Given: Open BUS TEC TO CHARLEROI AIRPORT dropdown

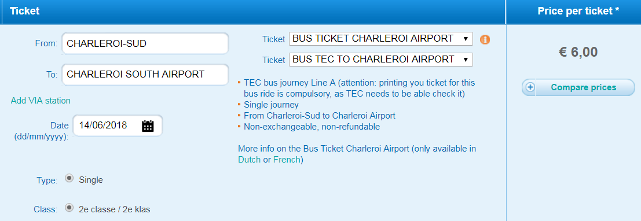Looking at the screenshot, I should pyautogui.click(x=380, y=60).
